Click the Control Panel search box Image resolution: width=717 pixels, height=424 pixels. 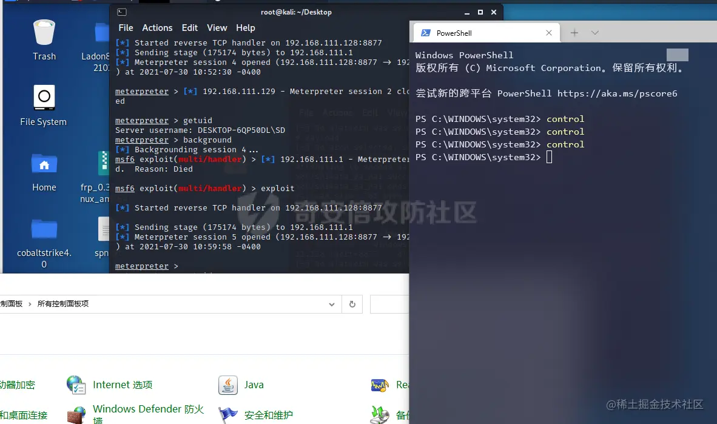[x=389, y=304]
